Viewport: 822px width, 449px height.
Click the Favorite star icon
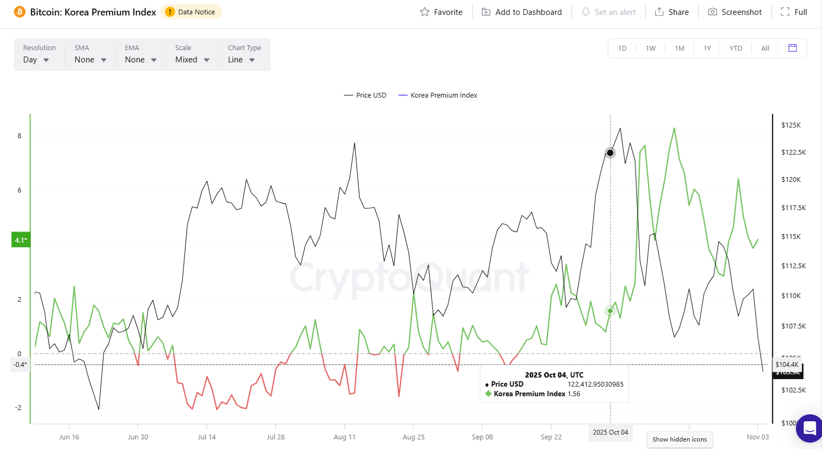point(424,11)
